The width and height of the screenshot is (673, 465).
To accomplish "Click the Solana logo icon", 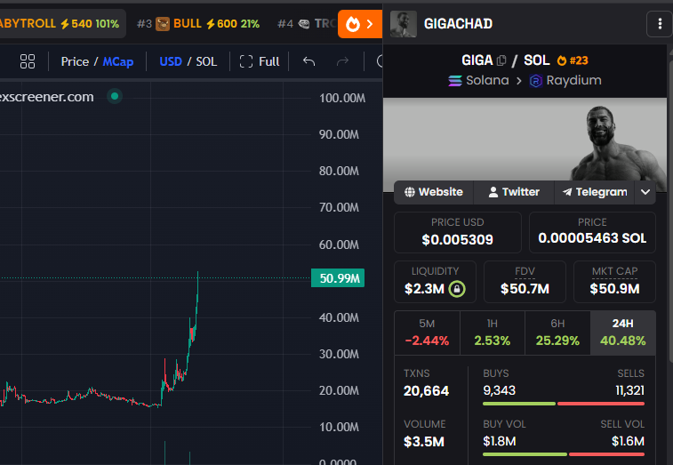I will pos(455,81).
